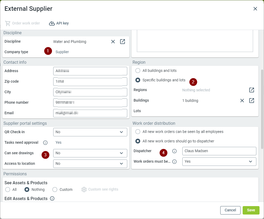Click into the Dispatcher name field
This screenshot has height=219, width=264.
coord(219,151)
